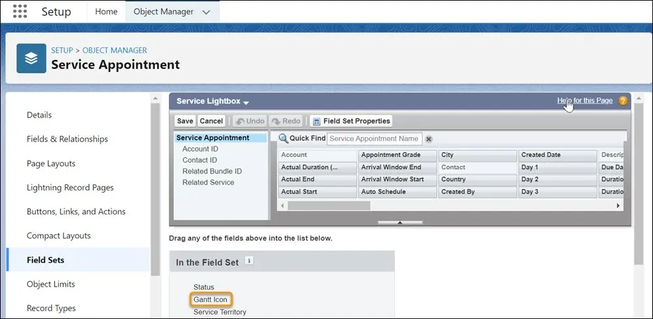653x319 pixels.
Task: Select the Day 1 palette field
Action: (558, 168)
